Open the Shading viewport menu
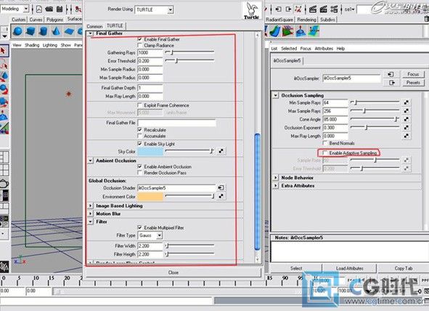 pyautogui.click(x=32, y=45)
